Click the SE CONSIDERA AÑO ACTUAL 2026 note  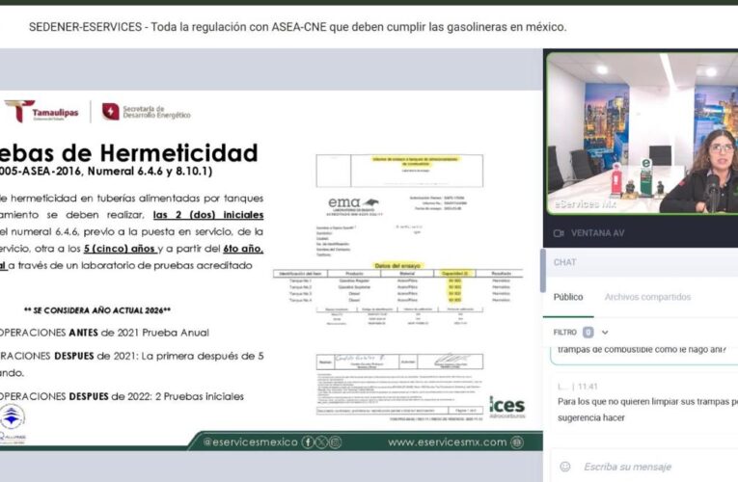[97, 310]
